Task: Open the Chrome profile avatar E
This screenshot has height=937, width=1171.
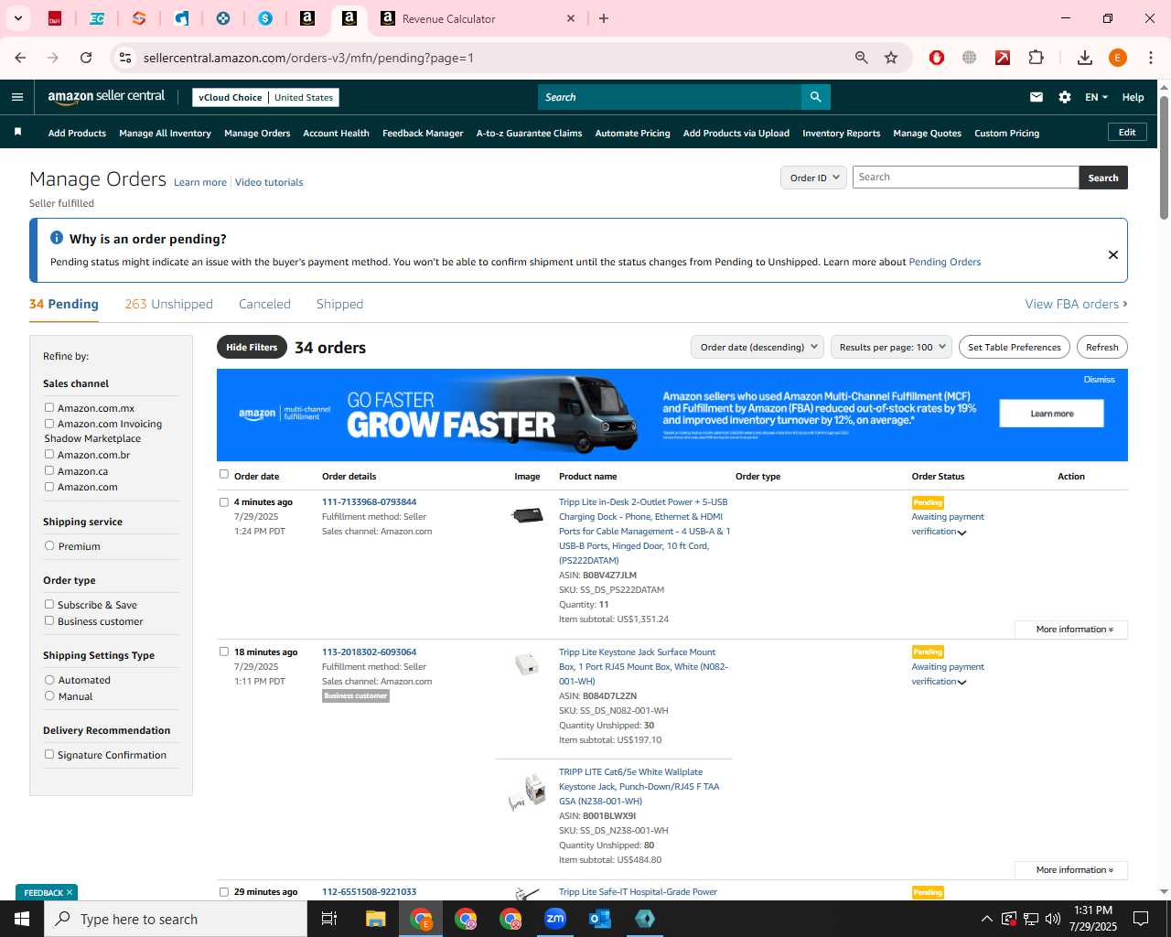Action: 1118,58
